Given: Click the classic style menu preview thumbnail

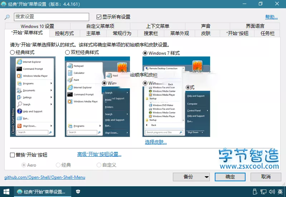Looking at the screenshot, I should pyautogui.click(x=33, y=97).
